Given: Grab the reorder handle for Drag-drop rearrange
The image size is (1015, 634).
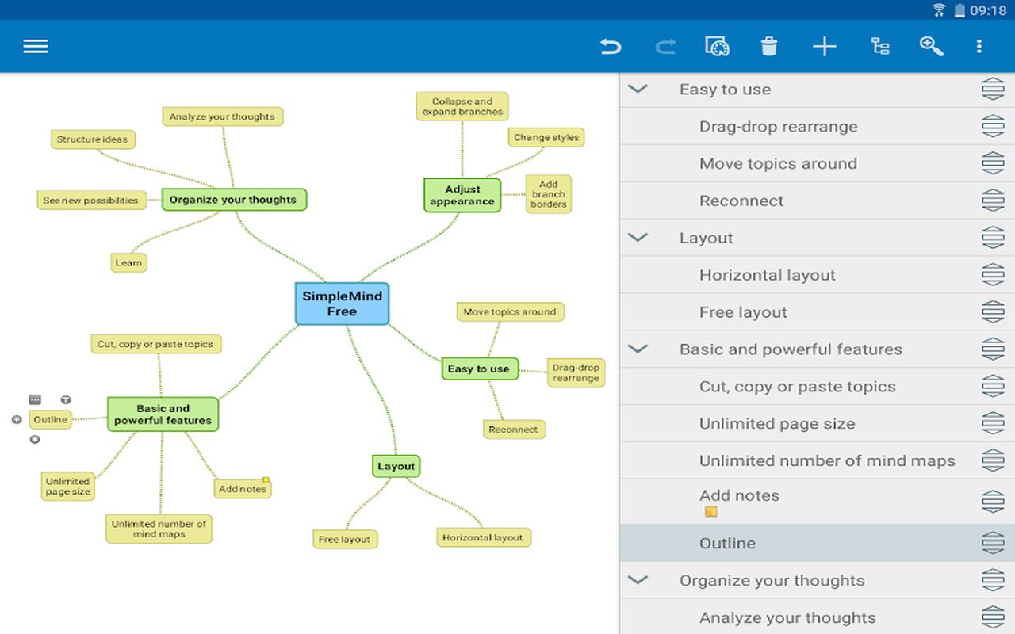Looking at the screenshot, I should pyautogui.click(x=993, y=127).
